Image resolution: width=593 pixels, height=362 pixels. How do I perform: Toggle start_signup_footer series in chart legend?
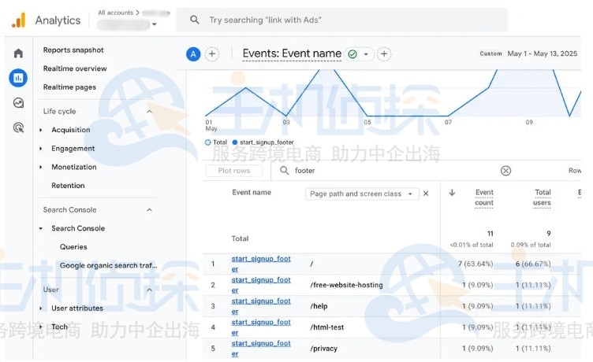pos(263,142)
